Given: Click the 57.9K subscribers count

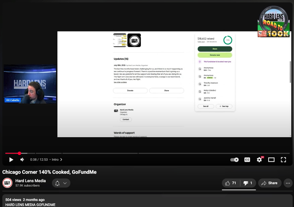Looking at the screenshot, I should pos(27,186).
